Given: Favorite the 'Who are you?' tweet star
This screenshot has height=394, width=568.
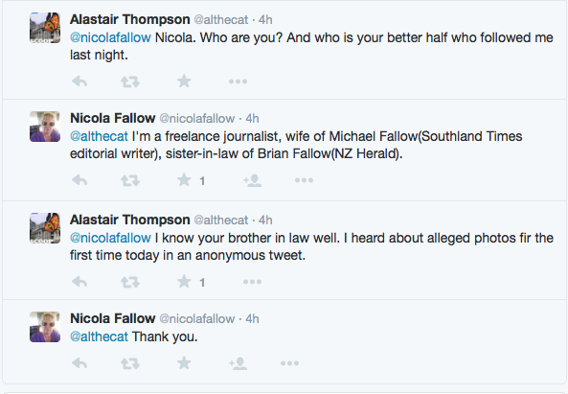Looking at the screenshot, I should point(184,81).
